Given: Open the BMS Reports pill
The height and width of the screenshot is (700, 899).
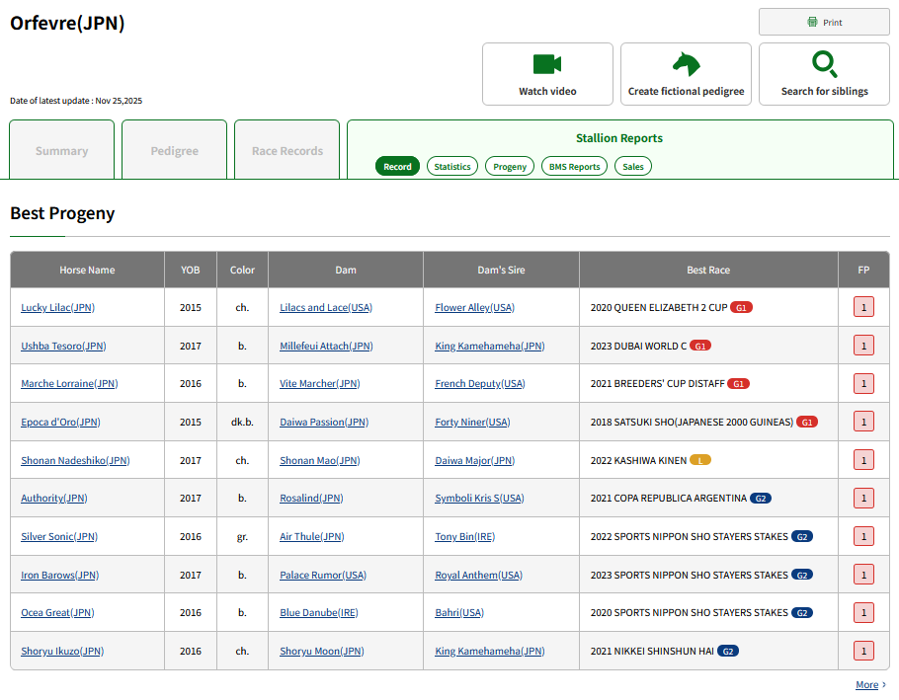Looking at the screenshot, I should tap(575, 166).
